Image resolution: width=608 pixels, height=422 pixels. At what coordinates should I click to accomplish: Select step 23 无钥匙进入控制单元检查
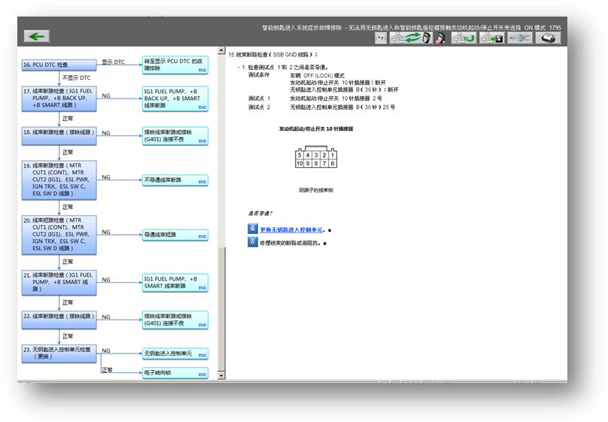[x=59, y=354]
